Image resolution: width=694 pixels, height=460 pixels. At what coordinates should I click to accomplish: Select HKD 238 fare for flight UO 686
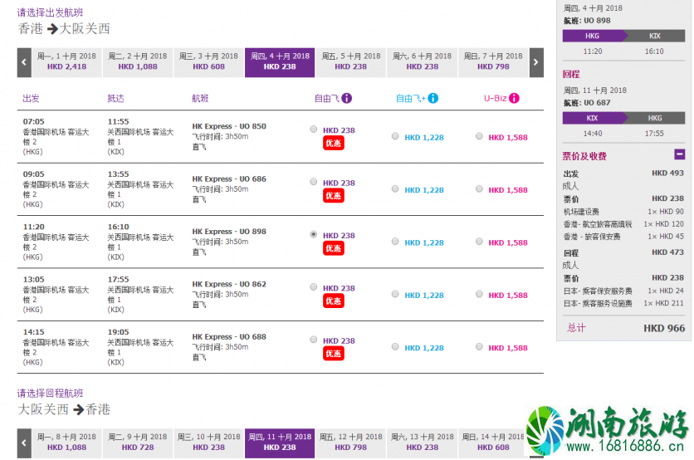point(313,182)
